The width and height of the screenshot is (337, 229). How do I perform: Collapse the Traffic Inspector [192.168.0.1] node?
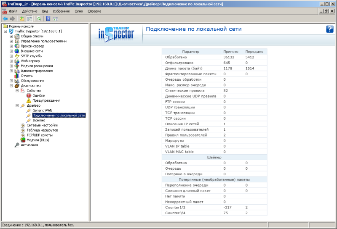click(5, 32)
